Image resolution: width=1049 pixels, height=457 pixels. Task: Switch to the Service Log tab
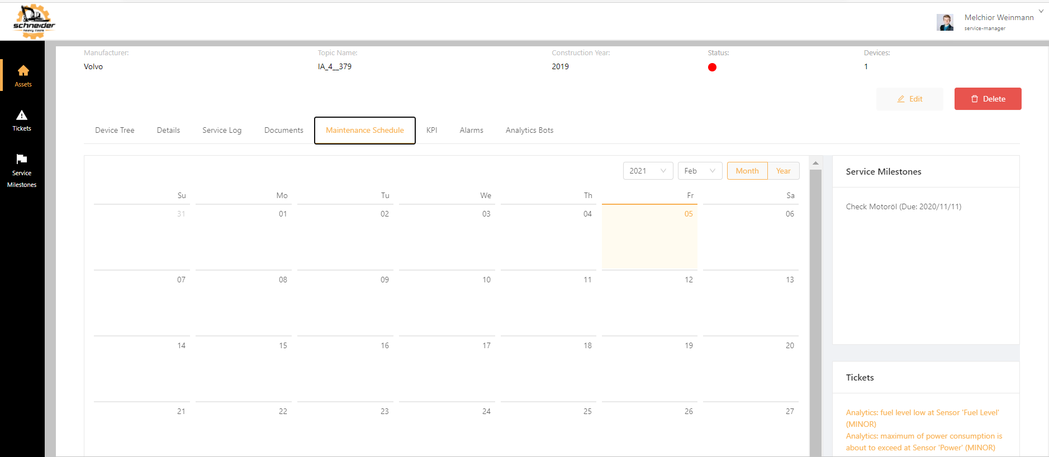222,131
